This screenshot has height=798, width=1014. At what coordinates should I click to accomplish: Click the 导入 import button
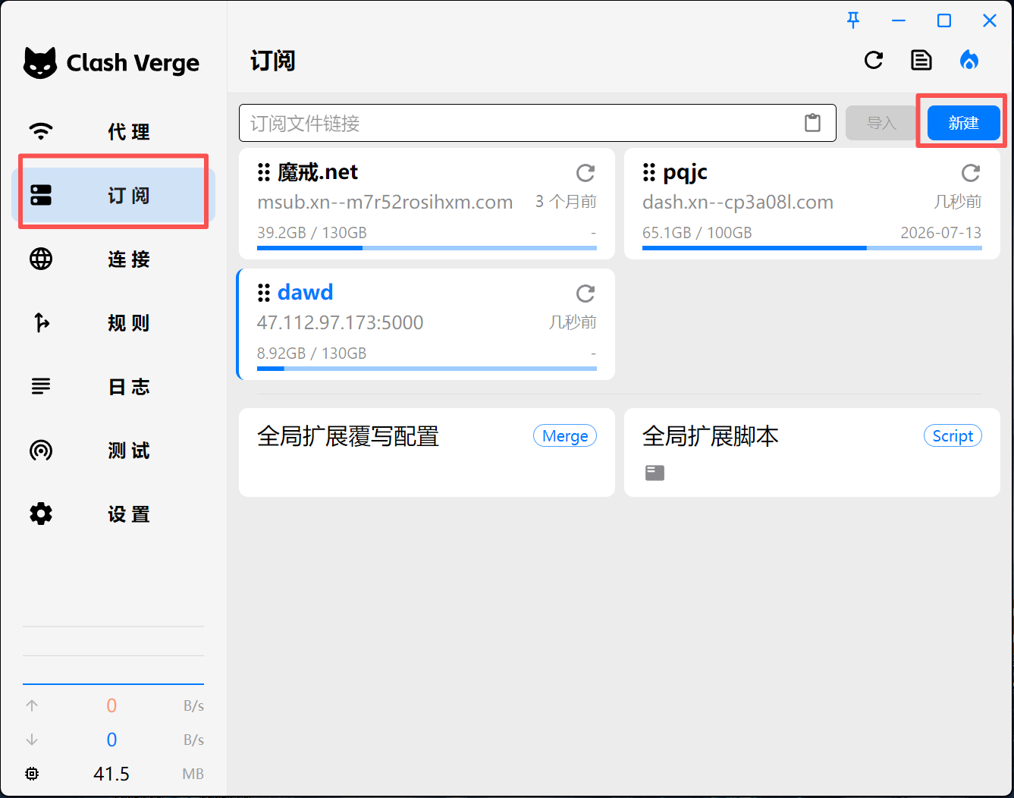click(x=881, y=123)
